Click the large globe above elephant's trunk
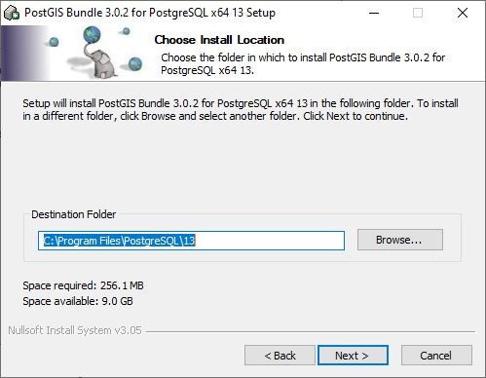 (92, 35)
